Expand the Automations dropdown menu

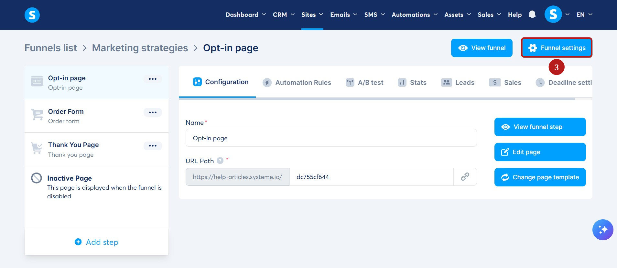pyautogui.click(x=415, y=15)
